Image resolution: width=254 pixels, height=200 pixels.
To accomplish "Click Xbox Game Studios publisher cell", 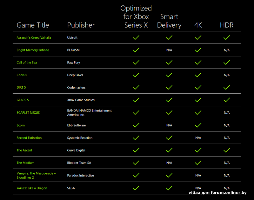I will [x=81, y=100].
